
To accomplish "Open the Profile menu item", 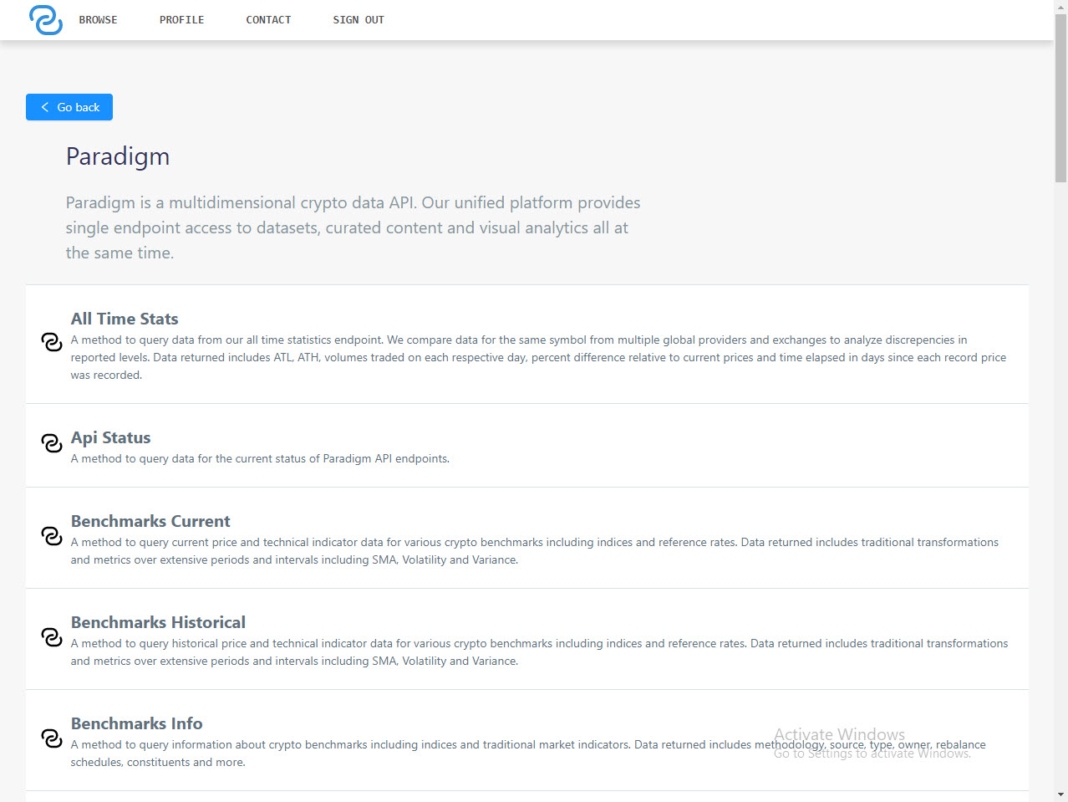I will click(x=182, y=20).
